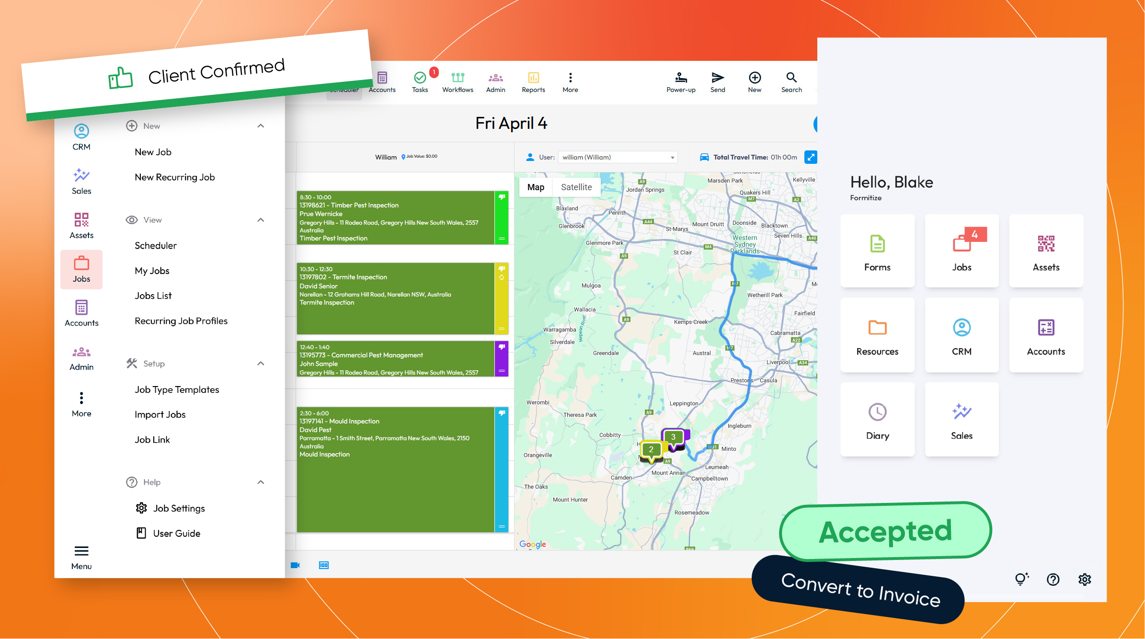The height and width of the screenshot is (639, 1145).
Task: Open Job Link entry
Action: pos(152,440)
